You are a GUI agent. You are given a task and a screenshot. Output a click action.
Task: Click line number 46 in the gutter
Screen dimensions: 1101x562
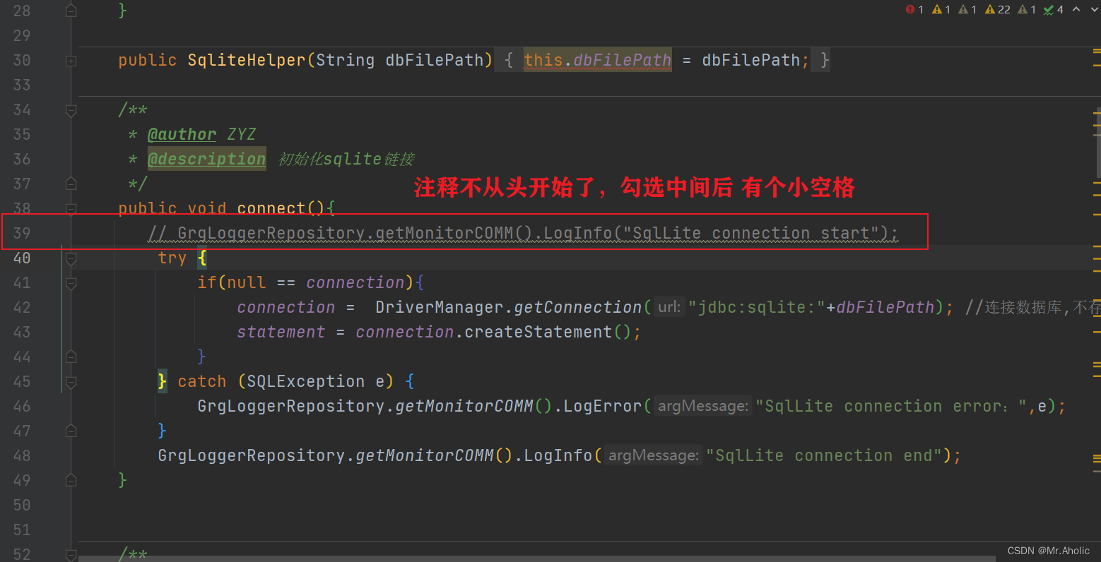tap(22, 406)
